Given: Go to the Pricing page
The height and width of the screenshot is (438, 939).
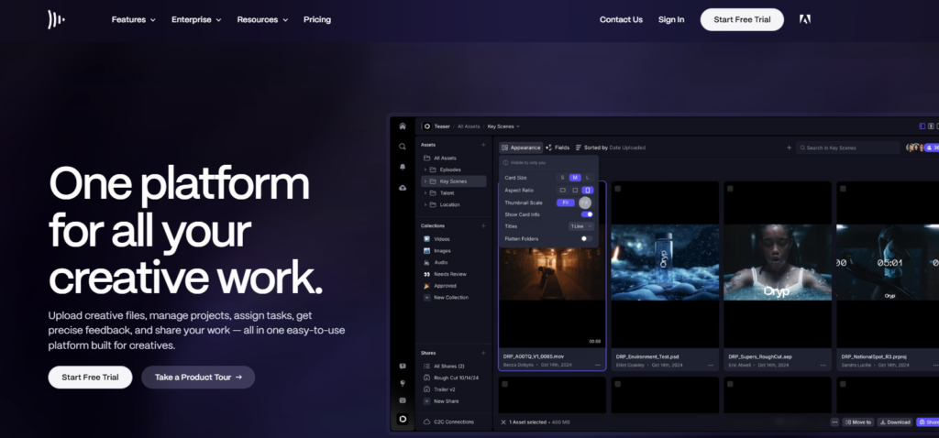Looking at the screenshot, I should (316, 19).
